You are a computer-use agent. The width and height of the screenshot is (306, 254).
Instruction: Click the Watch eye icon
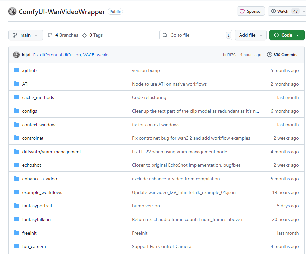point(273,11)
